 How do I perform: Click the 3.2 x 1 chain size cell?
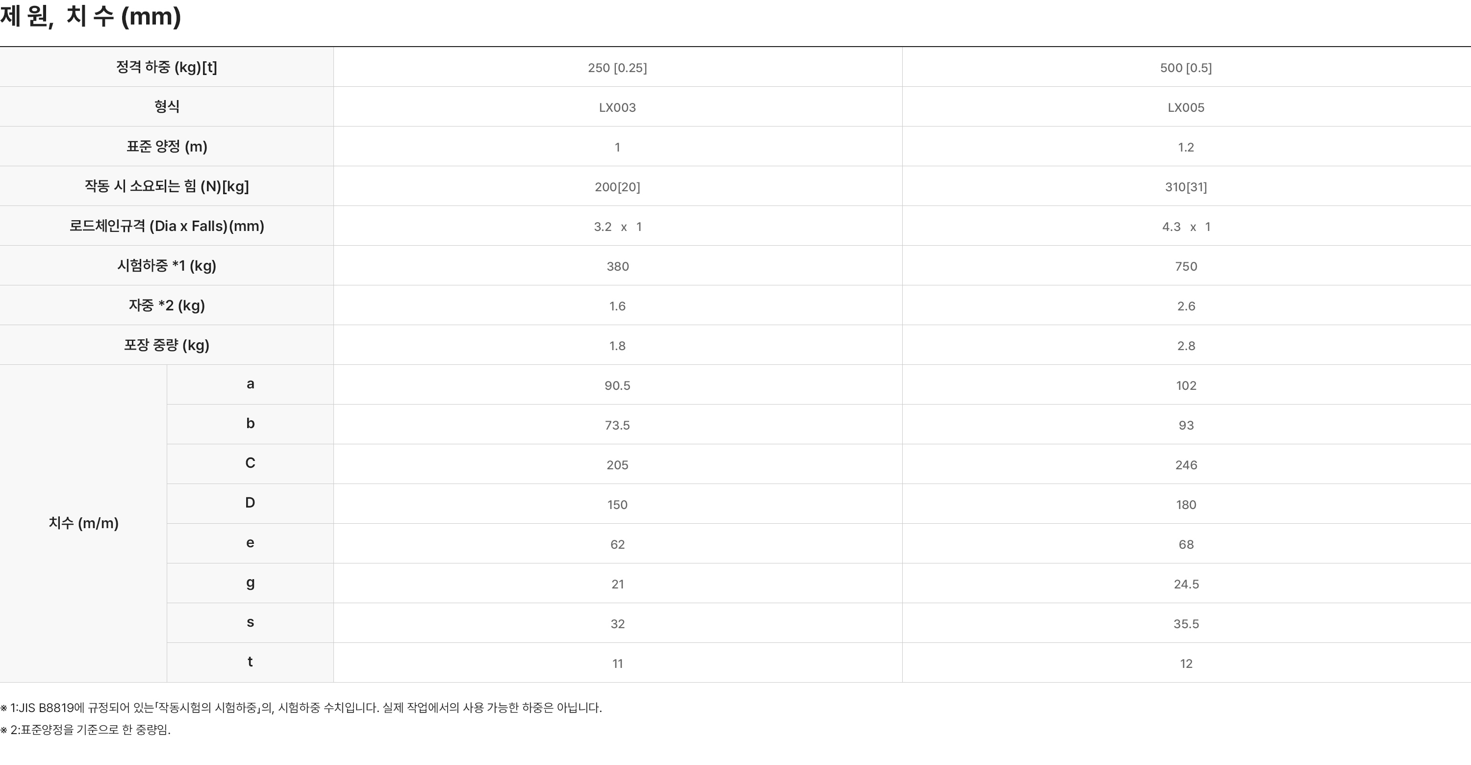click(617, 227)
